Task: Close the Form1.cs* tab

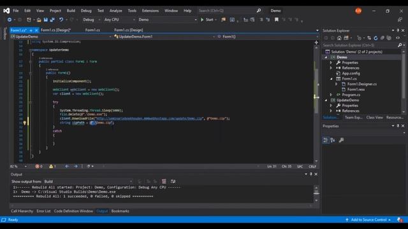Action: click(x=36, y=31)
